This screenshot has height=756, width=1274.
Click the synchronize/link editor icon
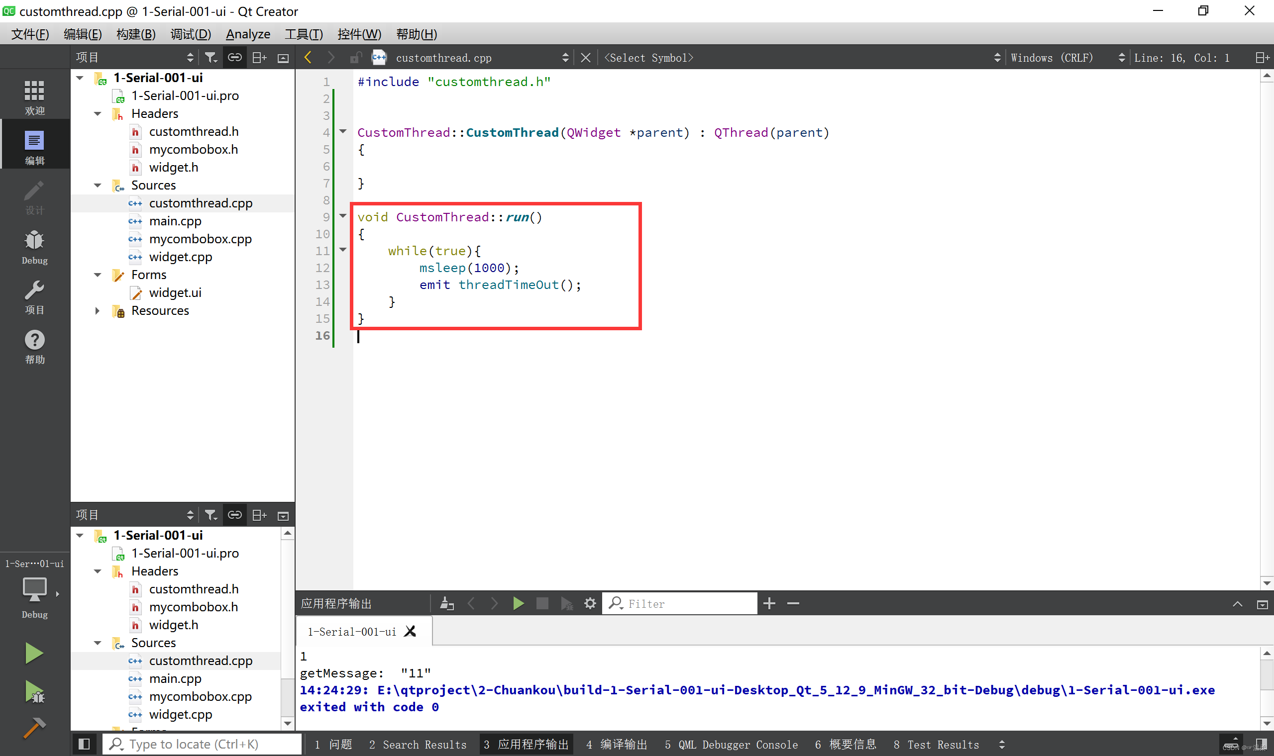click(234, 57)
